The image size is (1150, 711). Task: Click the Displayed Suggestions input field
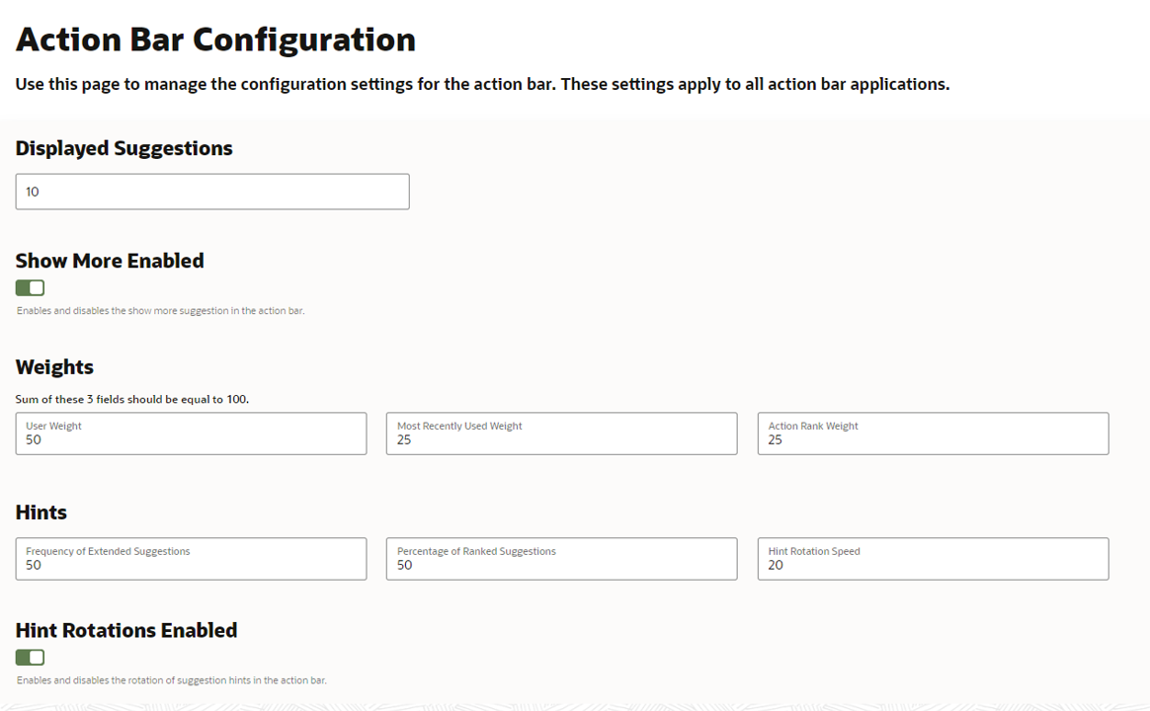coord(211,192)
